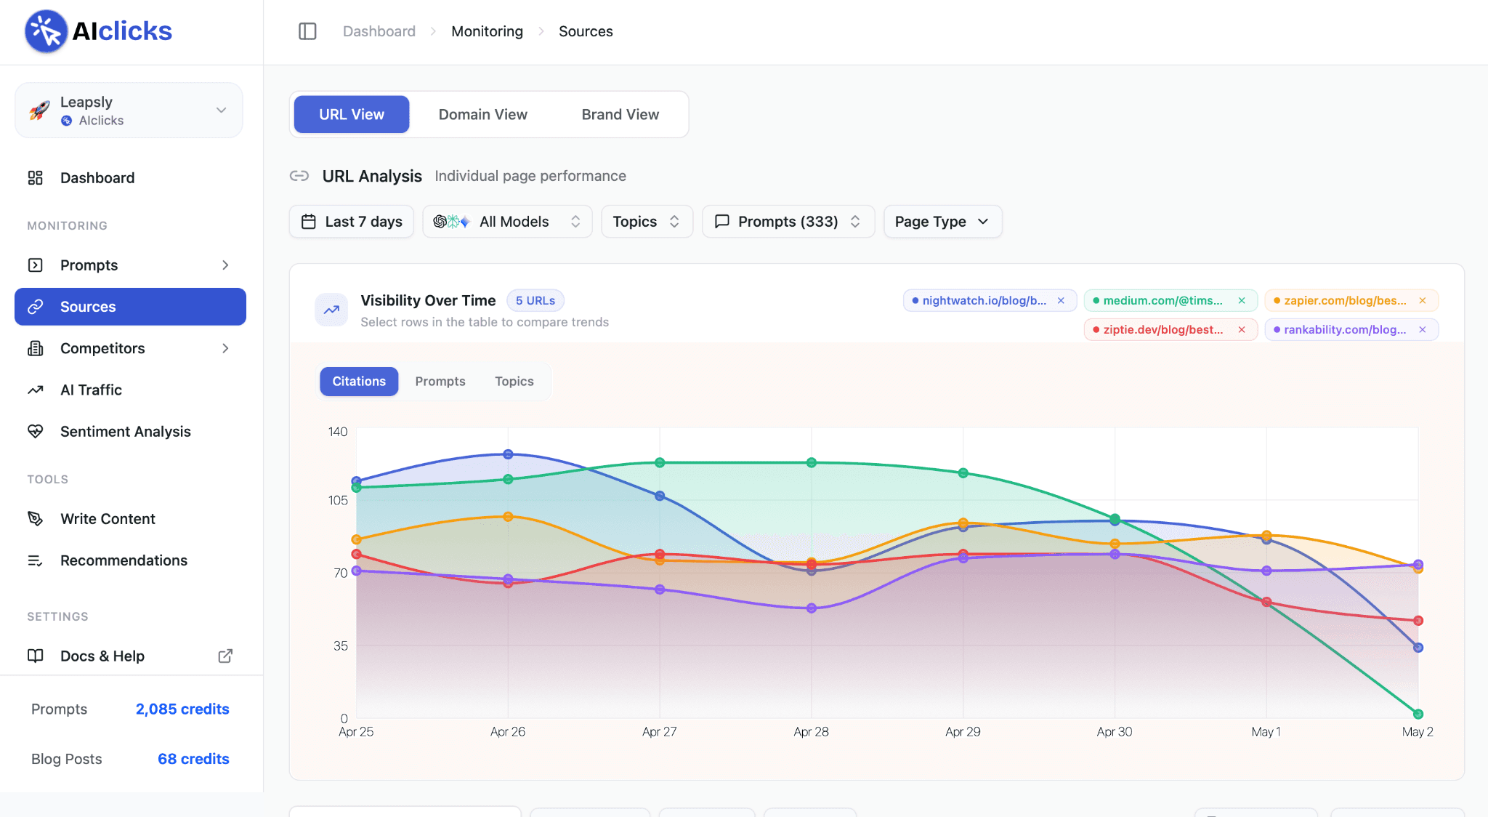
Task: Select the Prompts chart tab
Action: pos(440,382)
